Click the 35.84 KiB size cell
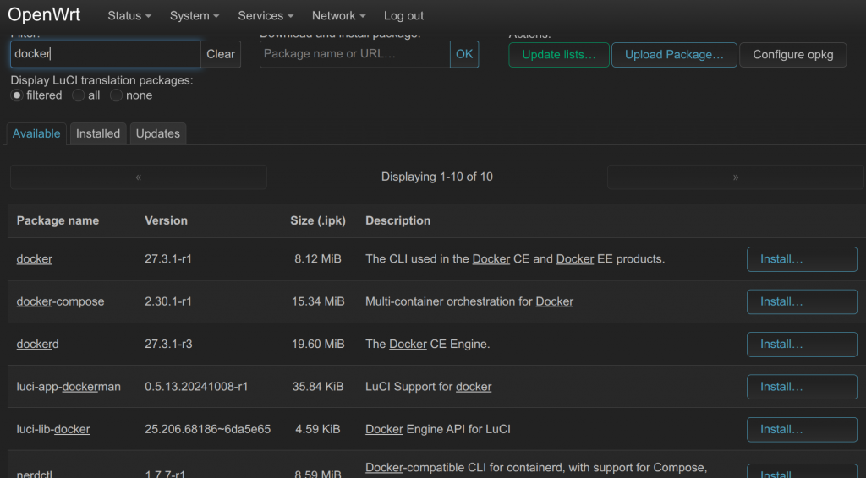Viewport: 866px width, 478px height. [x=318, y=387]
